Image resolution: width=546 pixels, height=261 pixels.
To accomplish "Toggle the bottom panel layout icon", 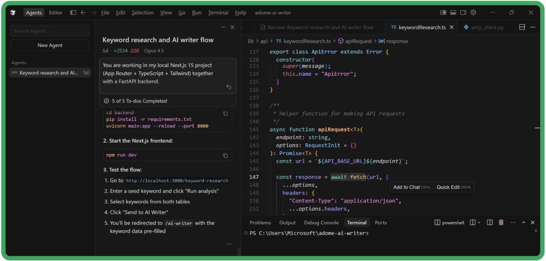I will click(453, 13).
